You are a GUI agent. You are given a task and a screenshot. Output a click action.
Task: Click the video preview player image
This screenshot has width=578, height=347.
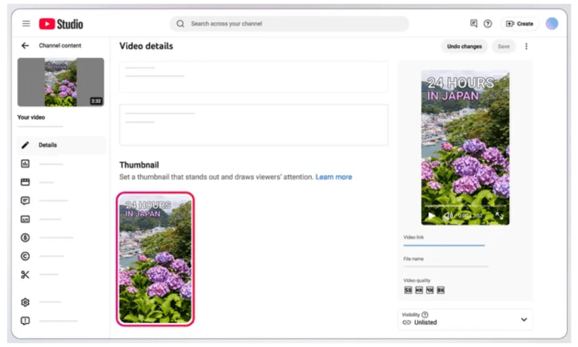click(465, 147)
